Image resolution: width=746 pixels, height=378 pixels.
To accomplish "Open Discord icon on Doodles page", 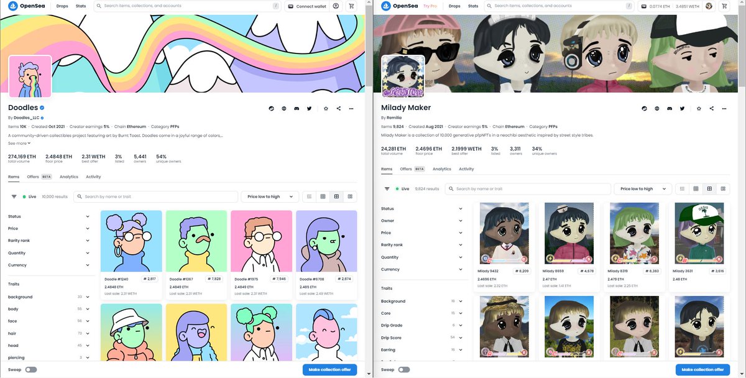I will pos(297,108).
